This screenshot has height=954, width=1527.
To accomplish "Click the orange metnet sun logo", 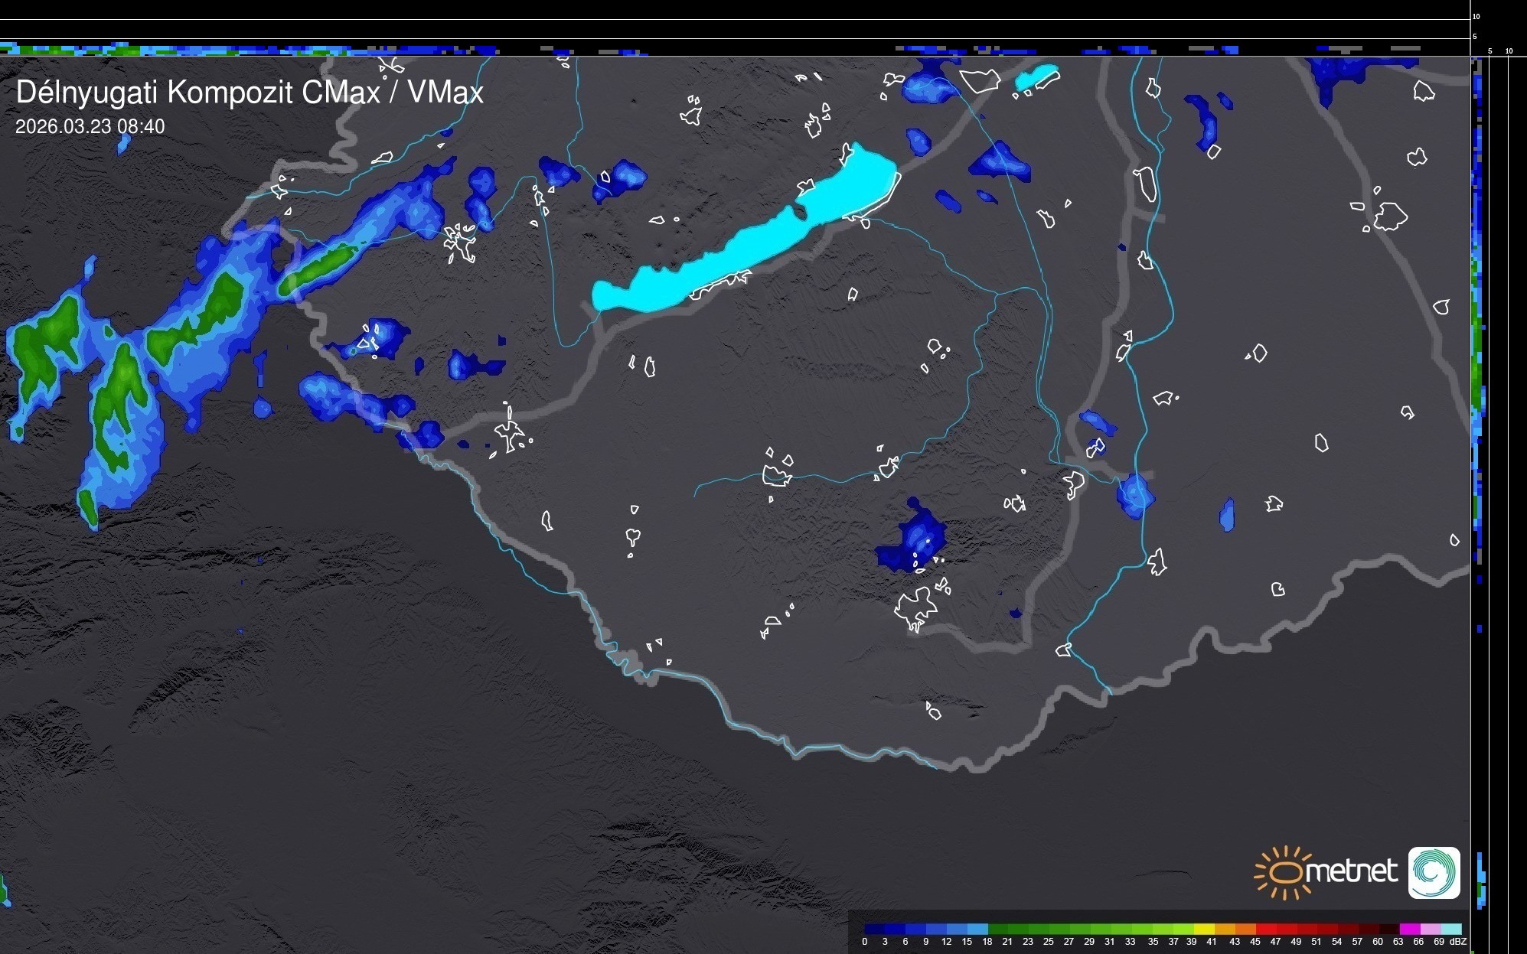I will click(1286, 872).
